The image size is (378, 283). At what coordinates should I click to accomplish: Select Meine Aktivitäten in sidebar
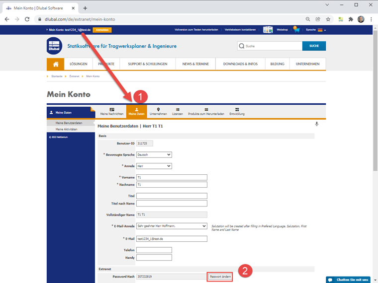coord(71,129)
